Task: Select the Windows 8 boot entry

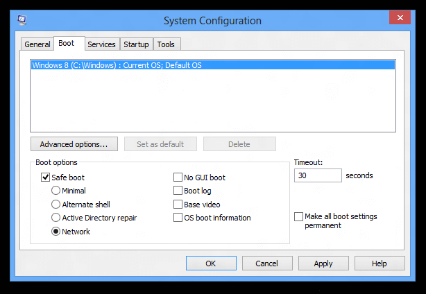Action: pyautogui.click(x=213, y=65)
